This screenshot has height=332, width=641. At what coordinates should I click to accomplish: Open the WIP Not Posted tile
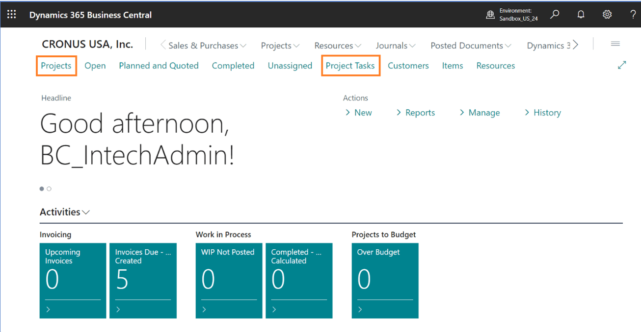tap(229, 281)
